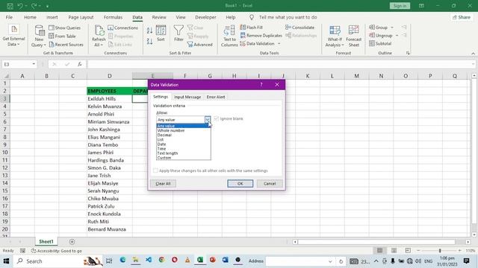Click Consolidate command
Screen dimensions: 478x268
pos(299,28)
